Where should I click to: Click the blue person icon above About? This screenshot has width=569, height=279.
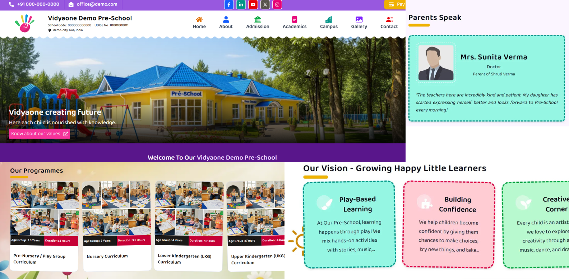coord(226,19)
